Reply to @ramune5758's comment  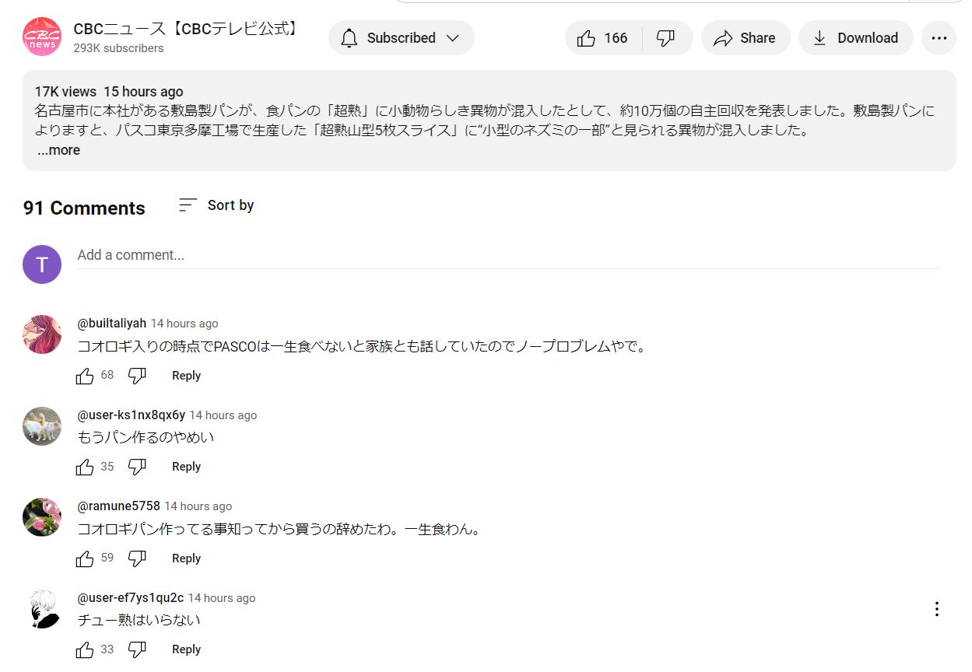(x=186, y=558)
